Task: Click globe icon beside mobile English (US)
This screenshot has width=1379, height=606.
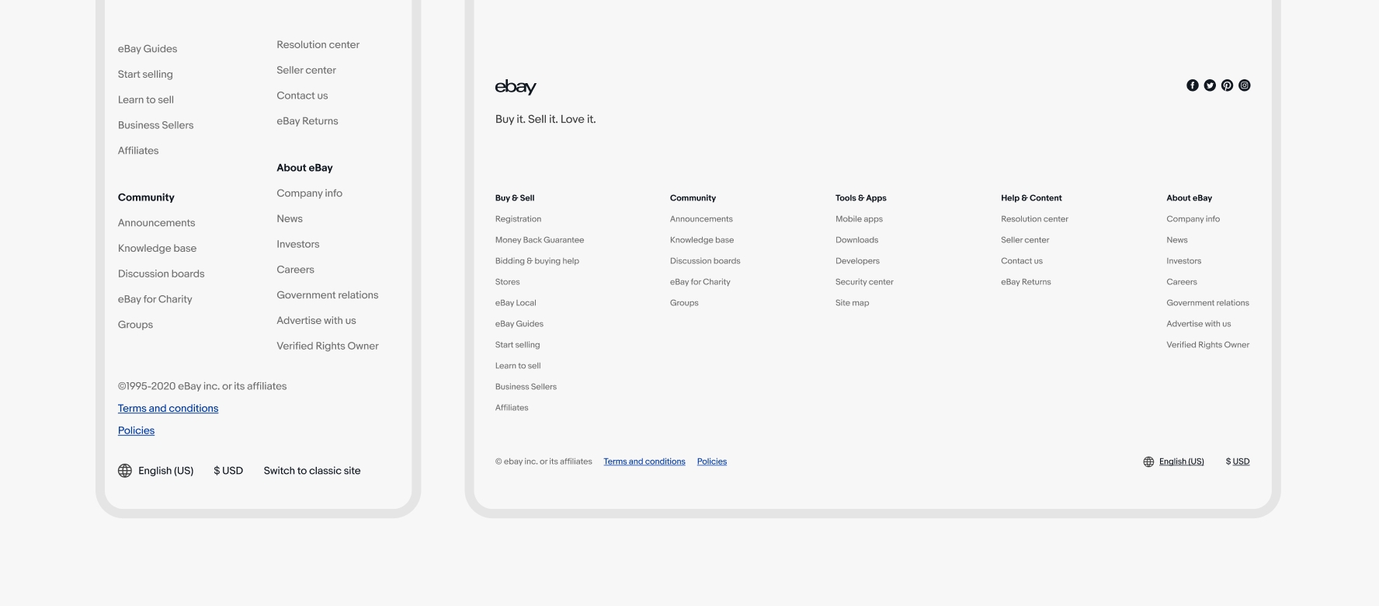Action: pos(125,471)
